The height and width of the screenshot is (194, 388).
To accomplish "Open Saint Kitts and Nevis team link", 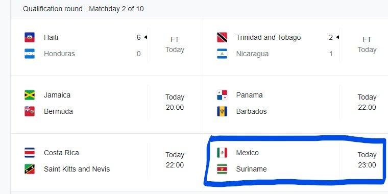I will 77,169.
